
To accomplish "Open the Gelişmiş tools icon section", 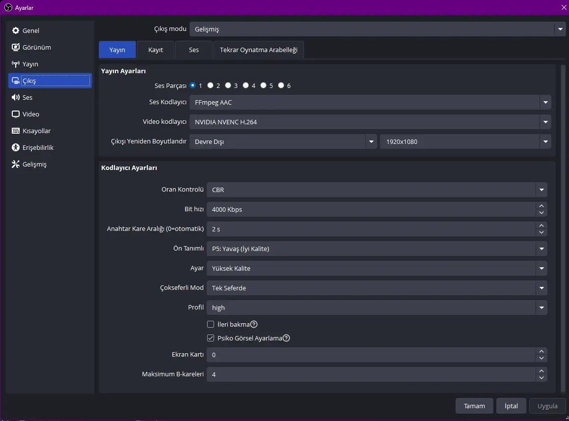I will point(16,164).
